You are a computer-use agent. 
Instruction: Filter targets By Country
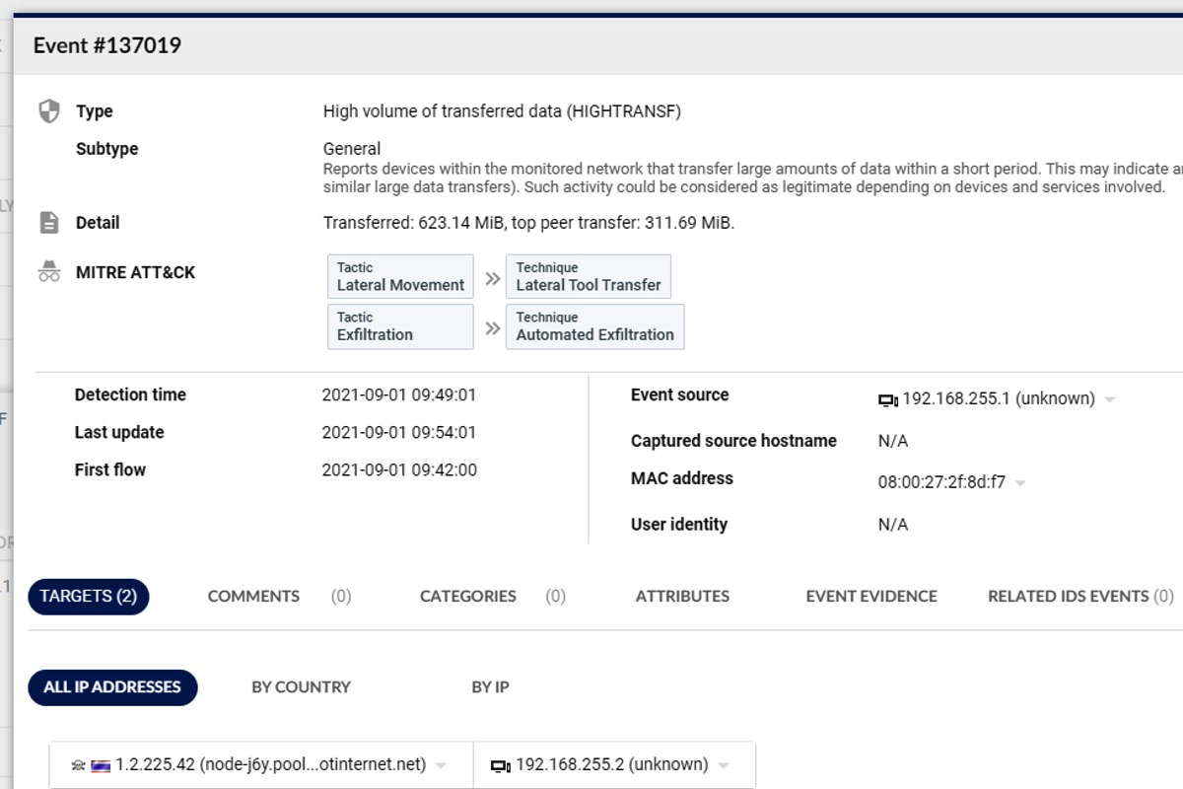pos(301,687)
